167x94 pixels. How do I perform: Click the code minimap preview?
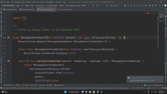(x=162, y=17)
